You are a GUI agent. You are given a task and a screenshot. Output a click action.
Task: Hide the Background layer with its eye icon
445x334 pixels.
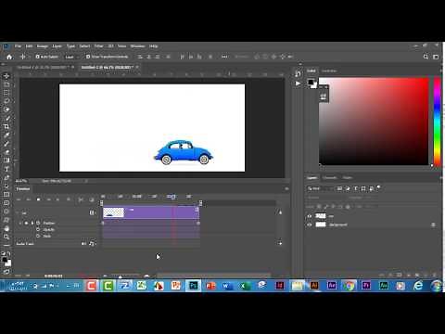(x=310, y=225)
